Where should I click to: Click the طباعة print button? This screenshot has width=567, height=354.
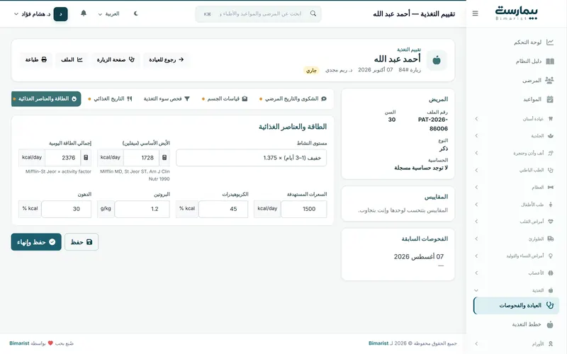coord(36,59)
